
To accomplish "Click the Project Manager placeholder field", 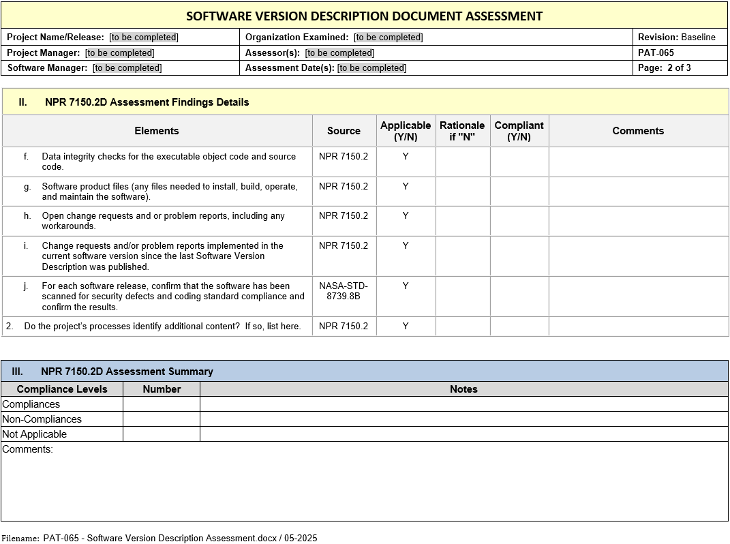I will [120, 52].
